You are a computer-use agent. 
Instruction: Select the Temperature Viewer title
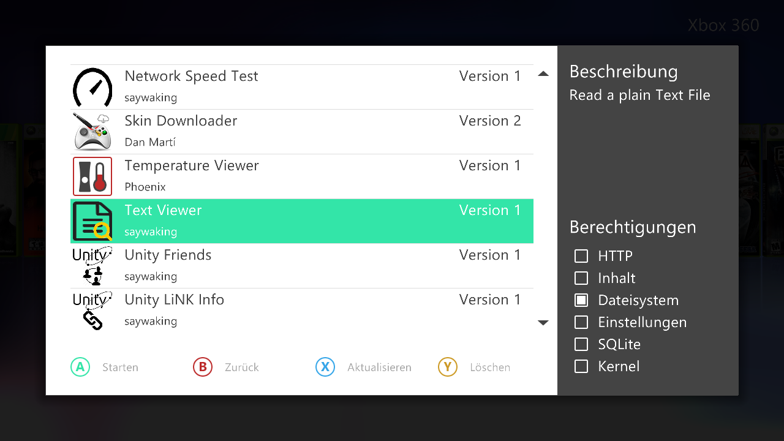pyautogui.click(x=192, y=165)
